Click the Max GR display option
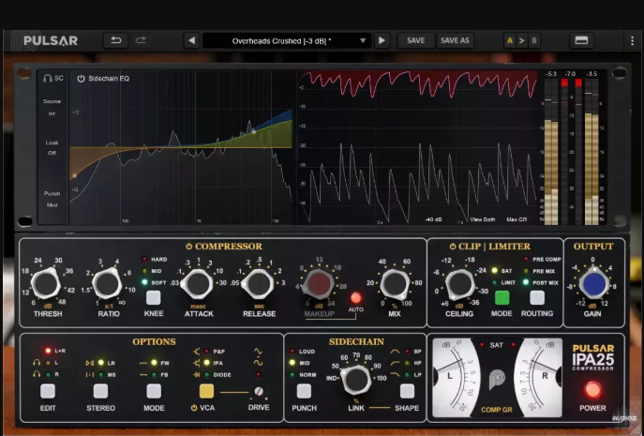This screenshot has width=644, height=436. [x=517, y=219]
